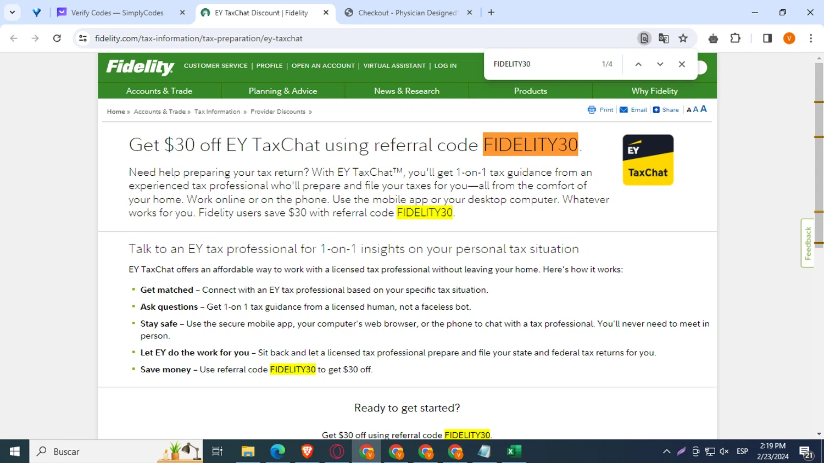Screen dimensions: 824x463
Task: Go to next find match
Action: coord(660,64)
